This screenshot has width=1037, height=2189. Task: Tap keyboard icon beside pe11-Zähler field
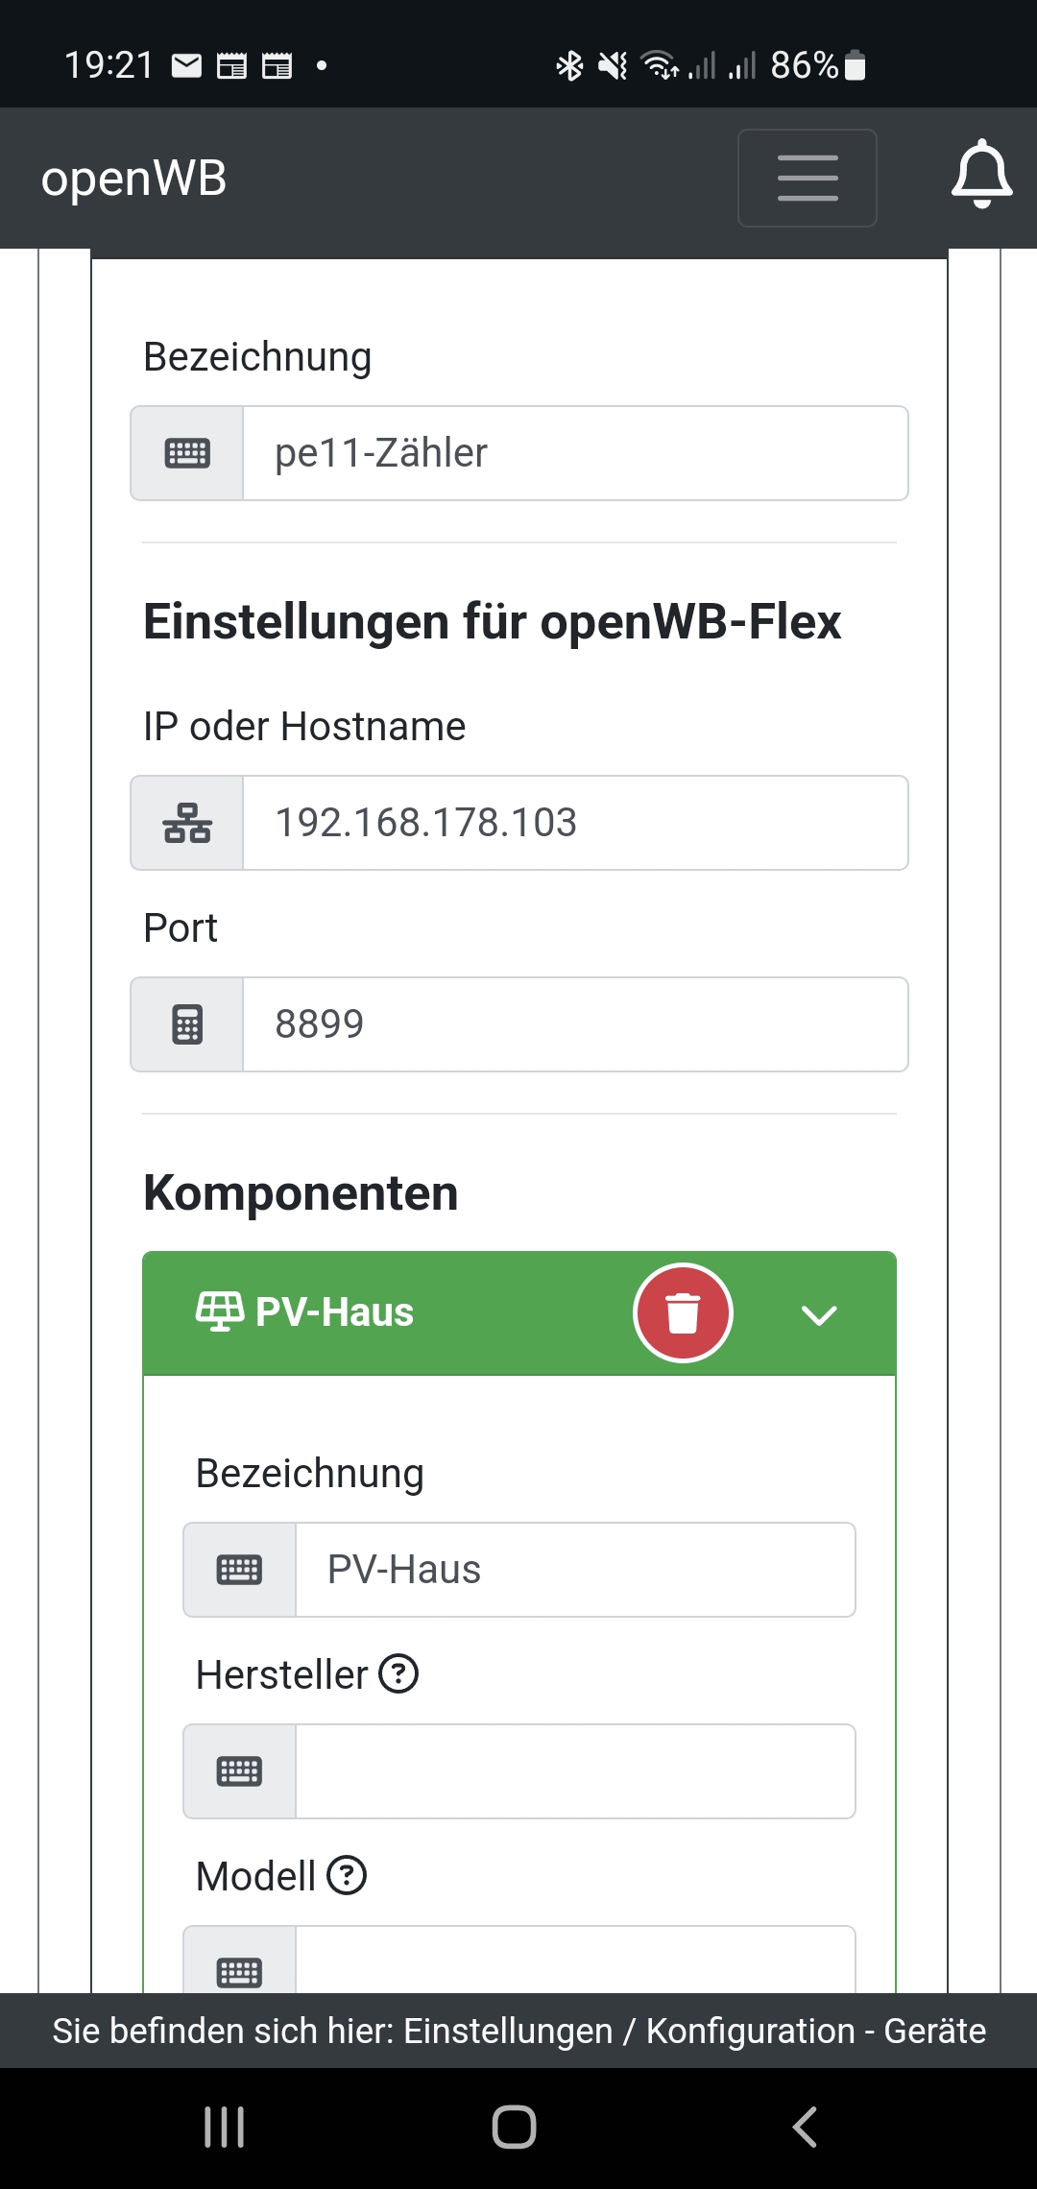[x=187, y=453]
